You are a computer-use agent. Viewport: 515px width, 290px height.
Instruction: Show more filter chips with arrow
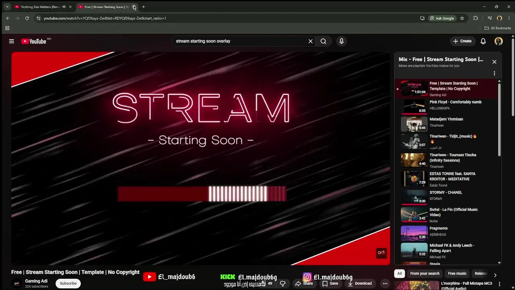tap(495, 275)
